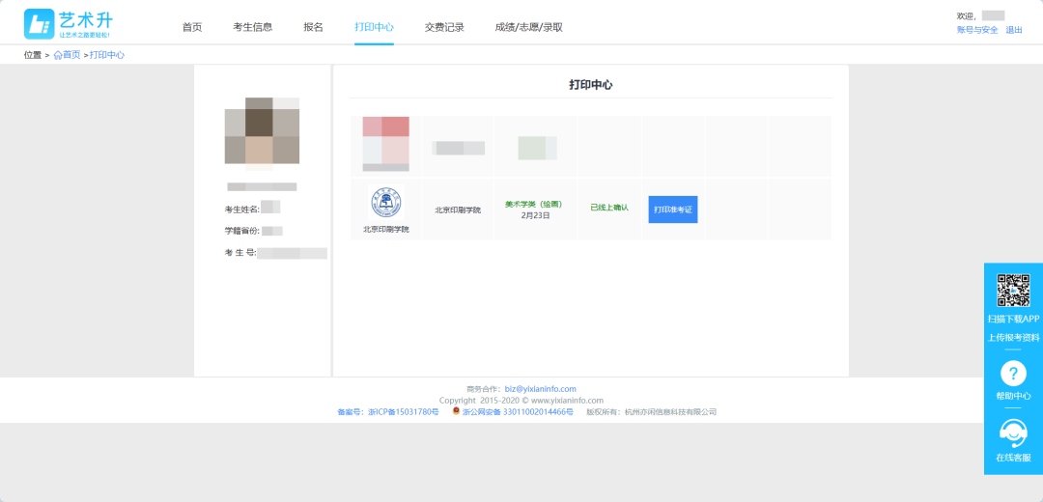Open 报名 navigation tab
1043x502 pixels.
point(313,27)
